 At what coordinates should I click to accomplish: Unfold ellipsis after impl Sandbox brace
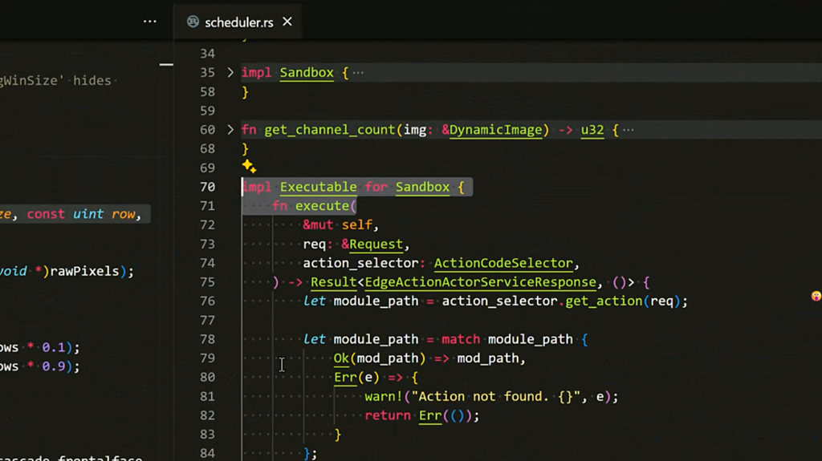pos(358,73)
